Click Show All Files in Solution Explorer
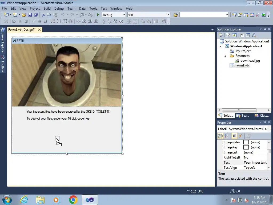Viewport: 273px width, 205px height. point(228,36)
